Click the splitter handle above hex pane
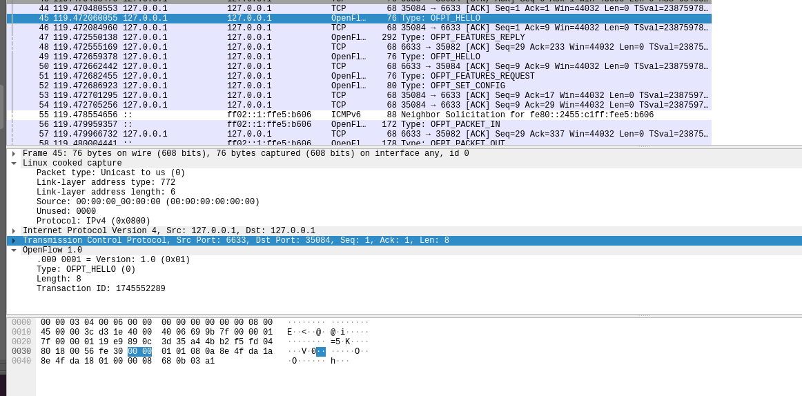 point(645,316)
